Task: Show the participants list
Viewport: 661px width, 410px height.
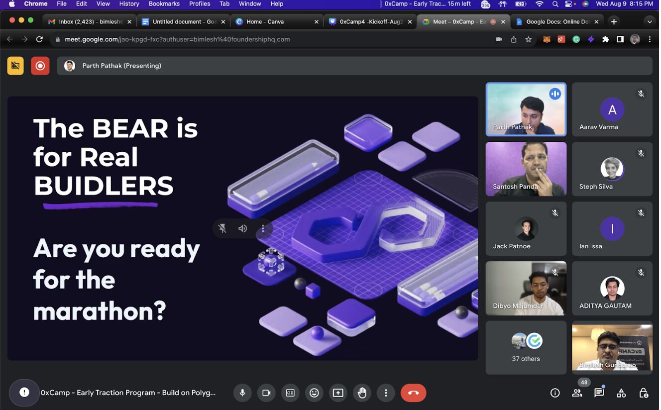Action: coord(577,393)
